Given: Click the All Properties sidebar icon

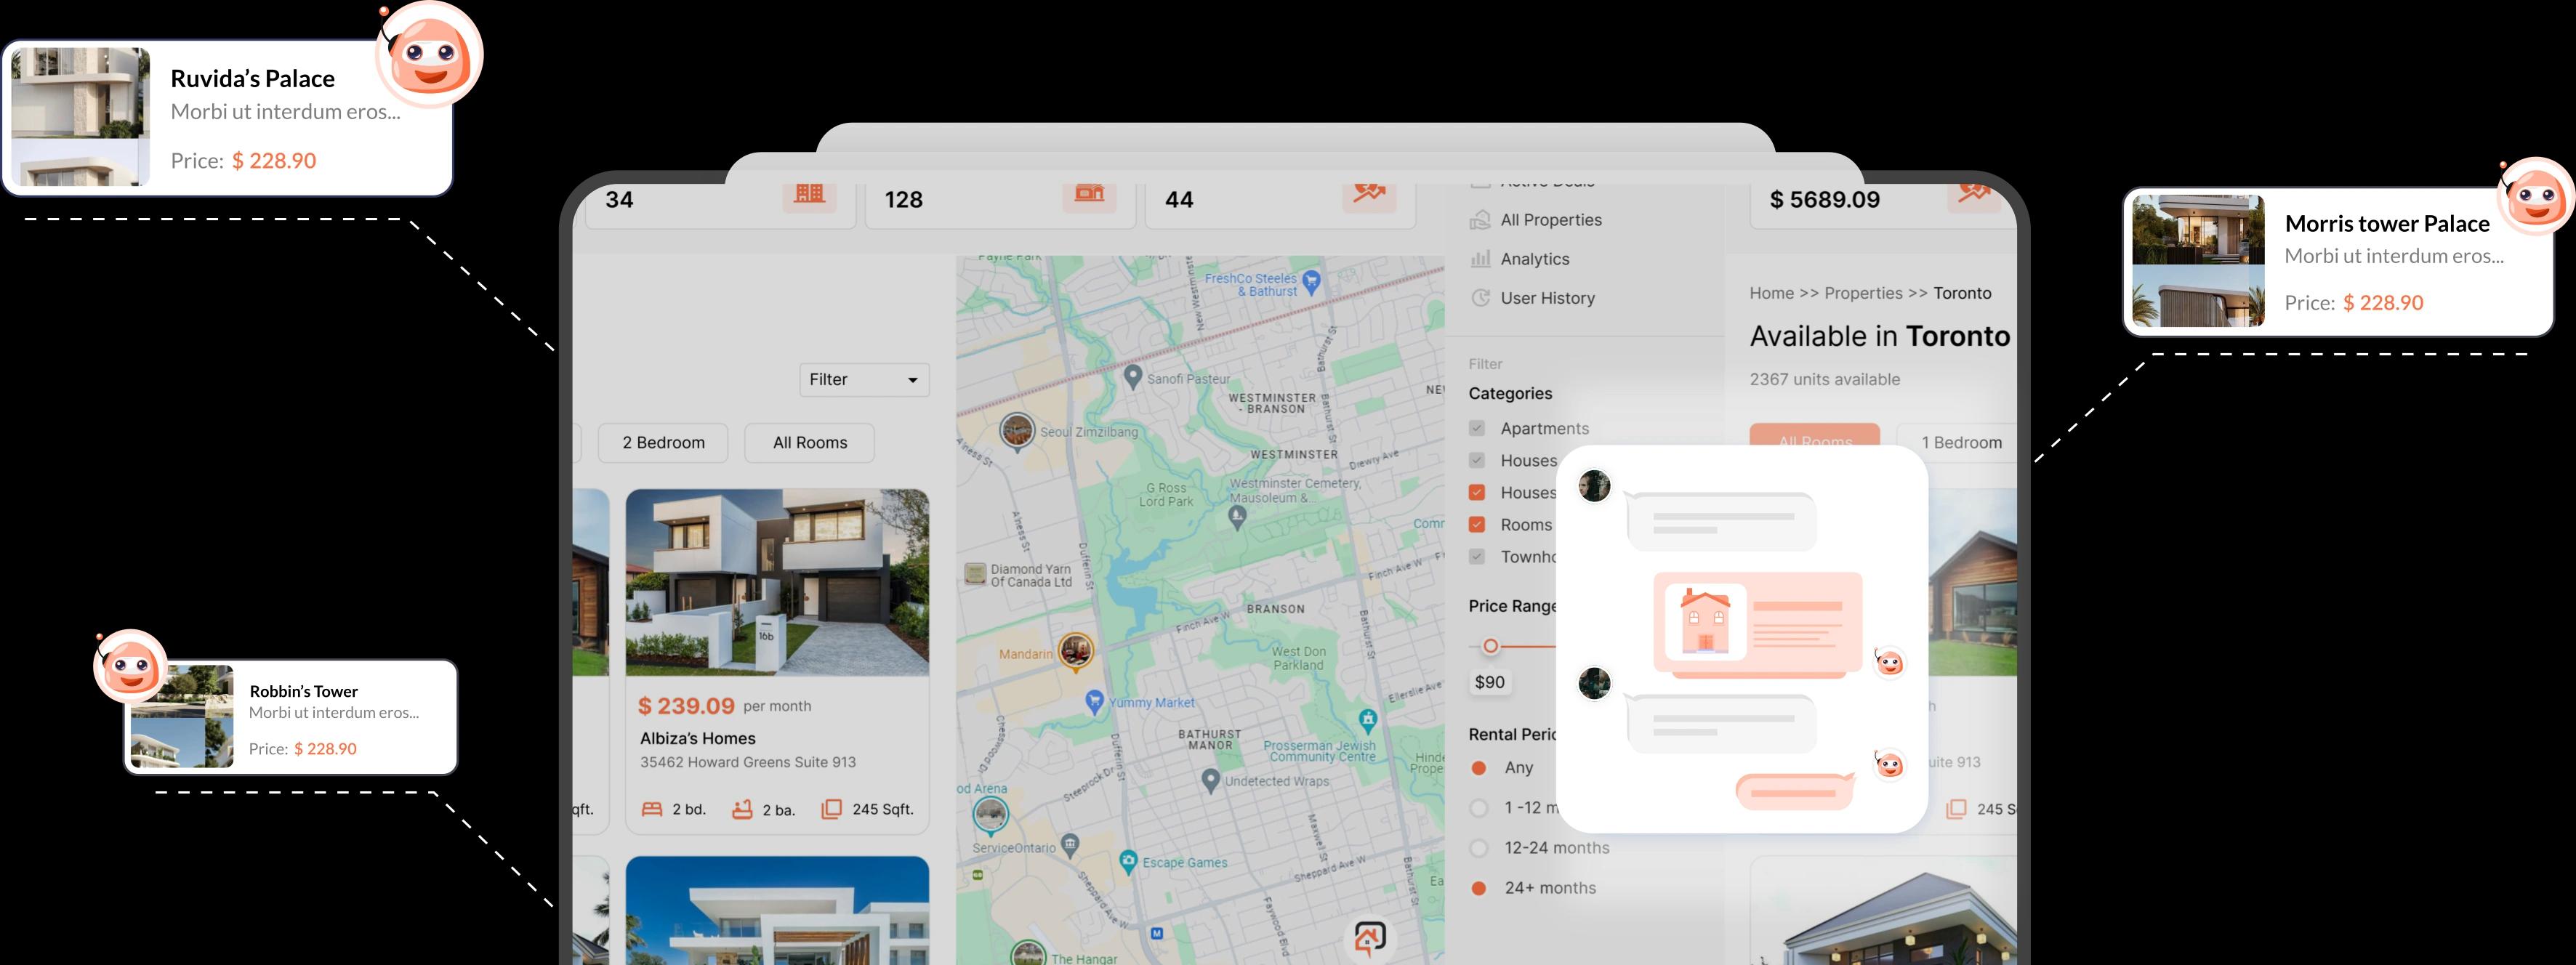Looking at the screenshot, I should tap(1480, 220).
